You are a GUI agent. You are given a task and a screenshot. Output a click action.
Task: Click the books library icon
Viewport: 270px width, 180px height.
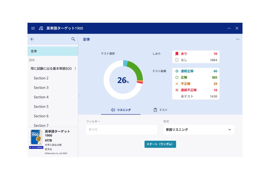pos(41,28)
